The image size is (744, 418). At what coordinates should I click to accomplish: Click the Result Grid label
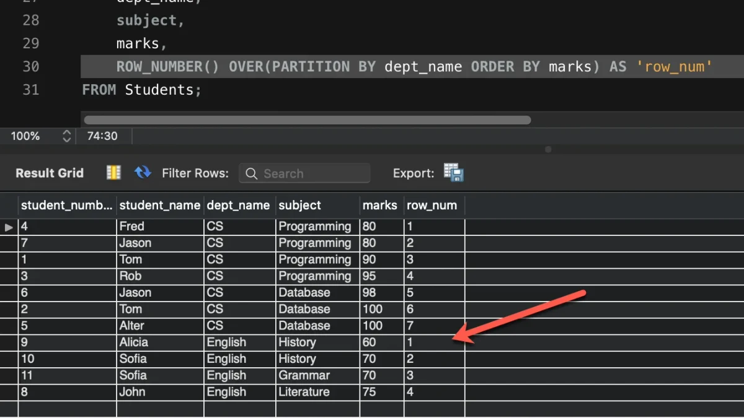pyautogui.click(x=50, y=173)
